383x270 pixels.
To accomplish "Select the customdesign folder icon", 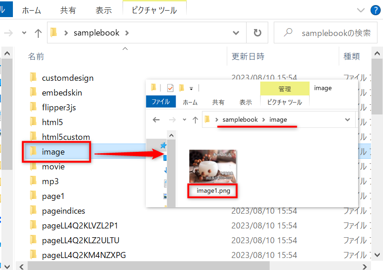I will [33, 78].
